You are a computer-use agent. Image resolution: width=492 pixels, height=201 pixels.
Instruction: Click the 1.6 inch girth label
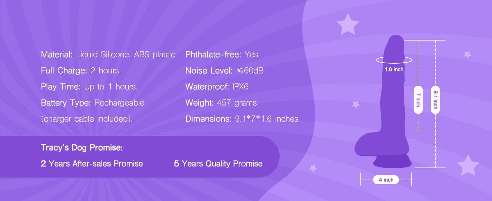pyautogui.click(x=394, y=70)
